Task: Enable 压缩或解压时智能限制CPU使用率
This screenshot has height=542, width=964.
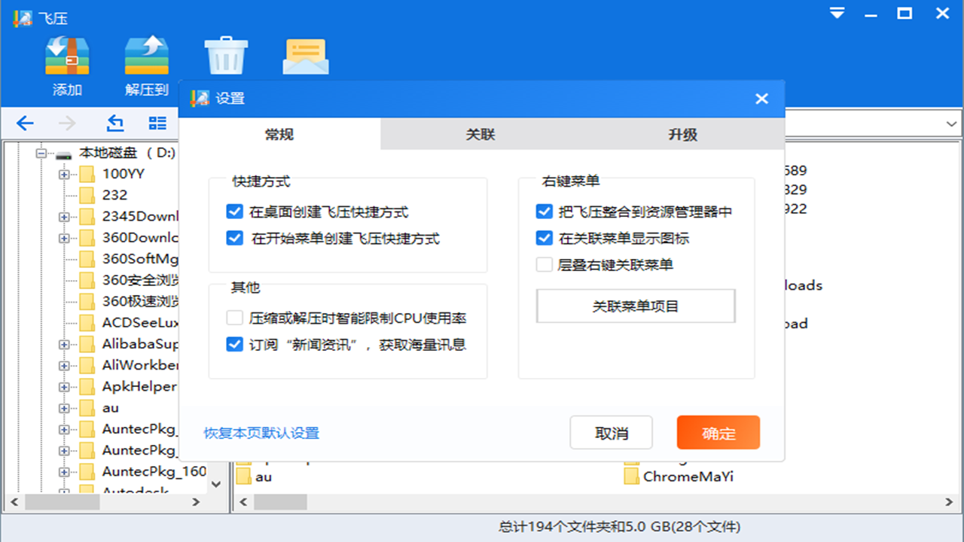Action: tap(234, 318)
